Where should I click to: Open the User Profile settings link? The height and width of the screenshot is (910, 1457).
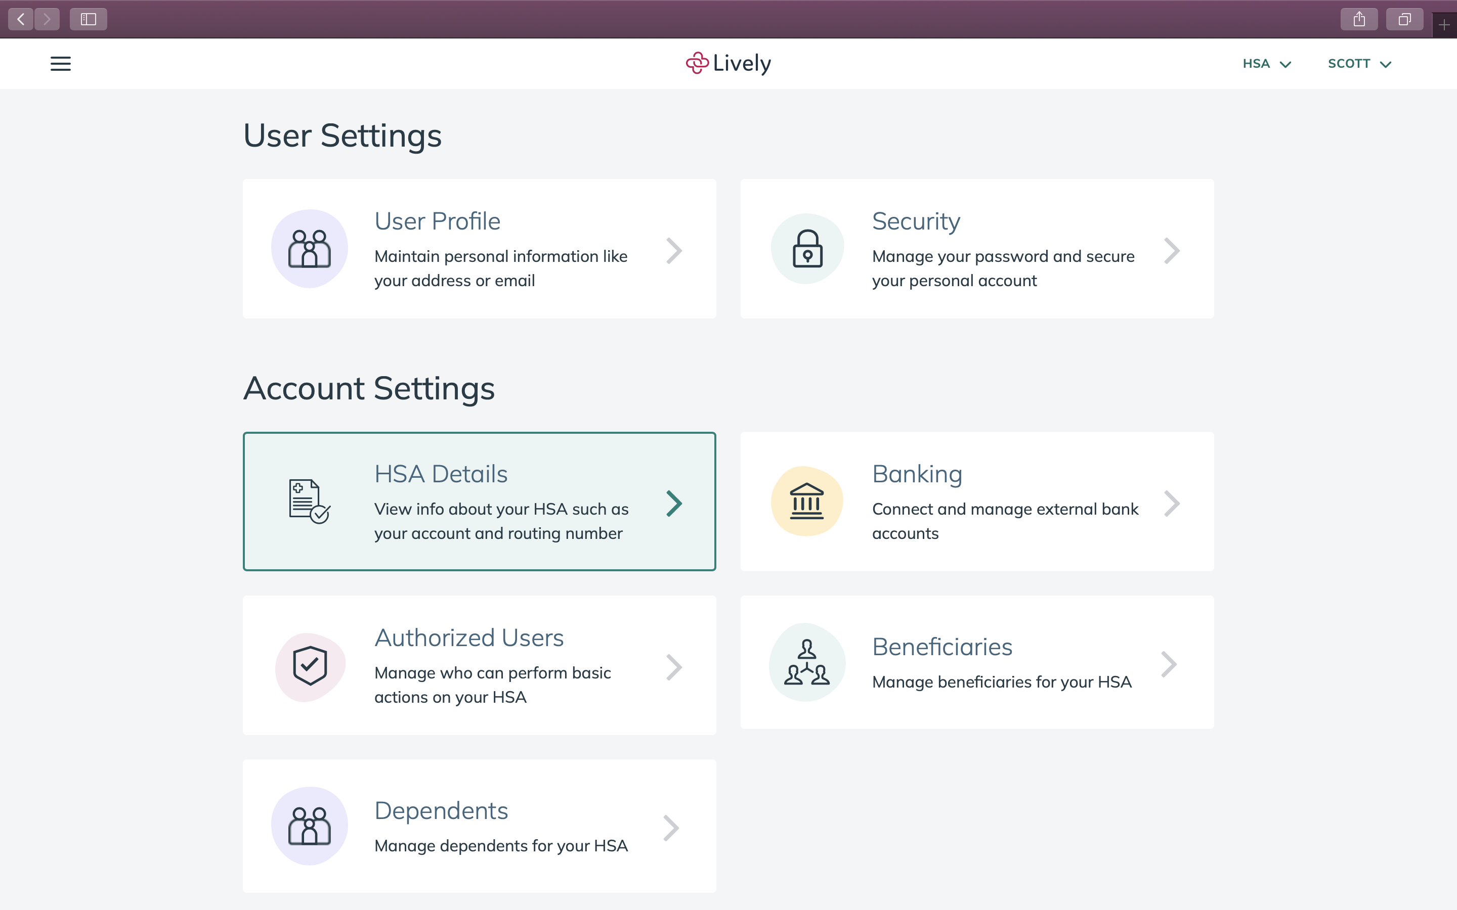click(437, 221)
